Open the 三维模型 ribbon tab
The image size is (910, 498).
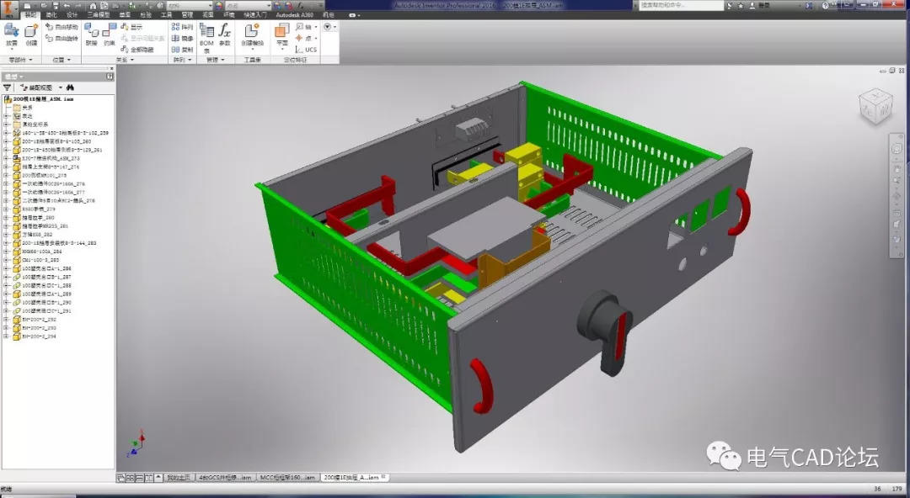[x=99, y=15]
